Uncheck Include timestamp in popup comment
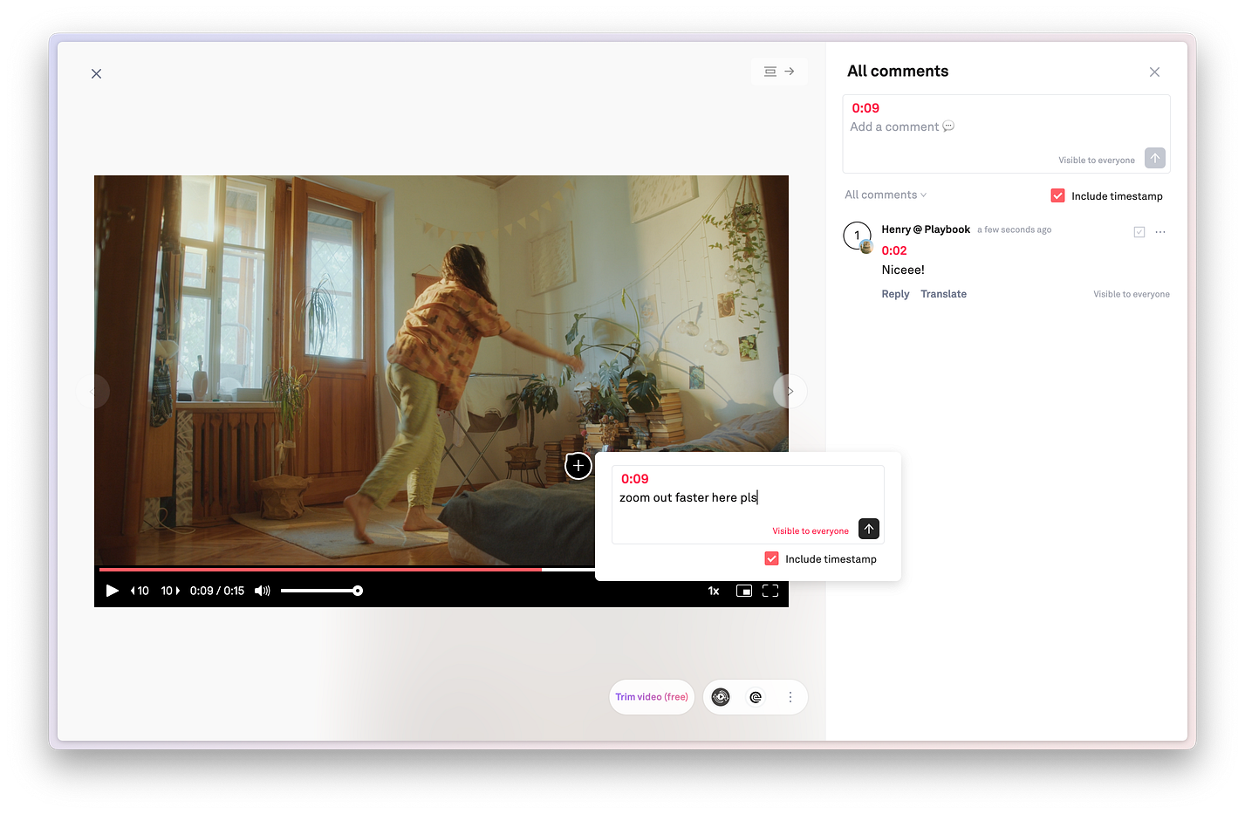 (x=771, y=558)
